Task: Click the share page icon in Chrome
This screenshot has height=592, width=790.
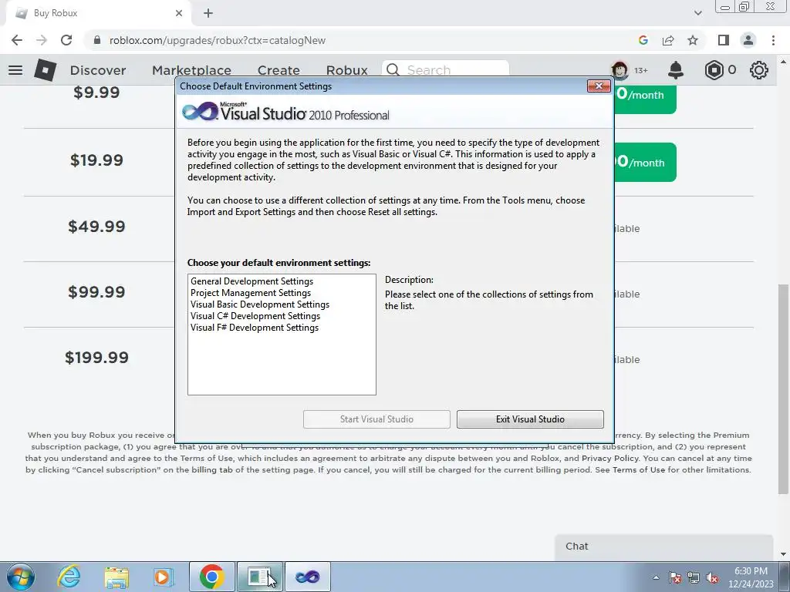Action: (x=668, y=40)
